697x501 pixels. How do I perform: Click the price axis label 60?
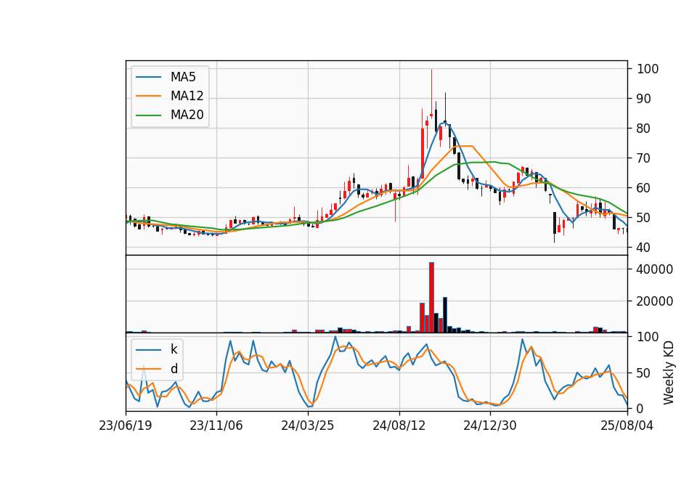coord(644,188)
